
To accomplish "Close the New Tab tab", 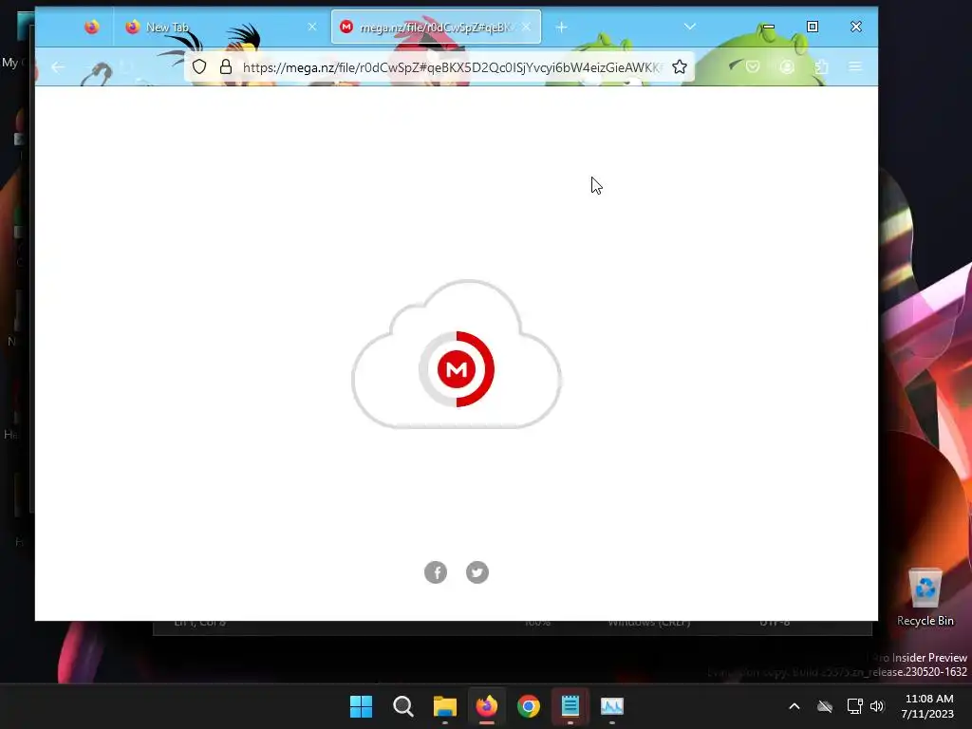I will point(311,27).
